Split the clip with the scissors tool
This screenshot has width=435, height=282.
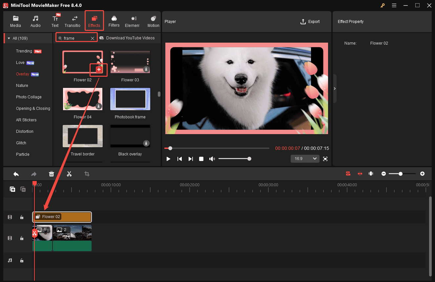[69, 174]
